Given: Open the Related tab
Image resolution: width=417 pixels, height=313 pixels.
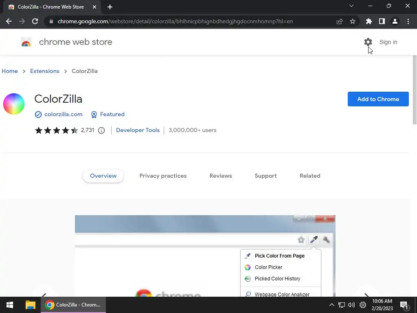Looking at the screenshot, I should click(x=310, y=176).
